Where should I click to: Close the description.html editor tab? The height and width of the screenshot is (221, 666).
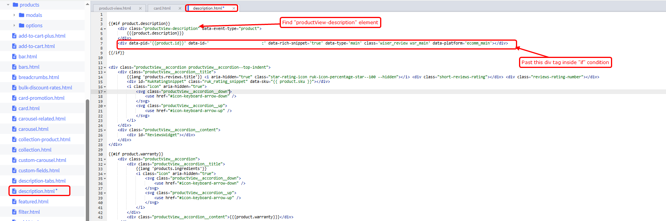click(x=234, y=8)
